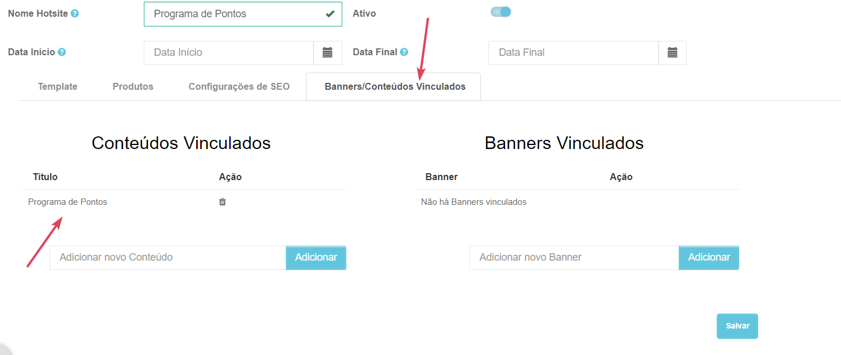Switch to the Template tab
The image size is (841, 355).
58,86
